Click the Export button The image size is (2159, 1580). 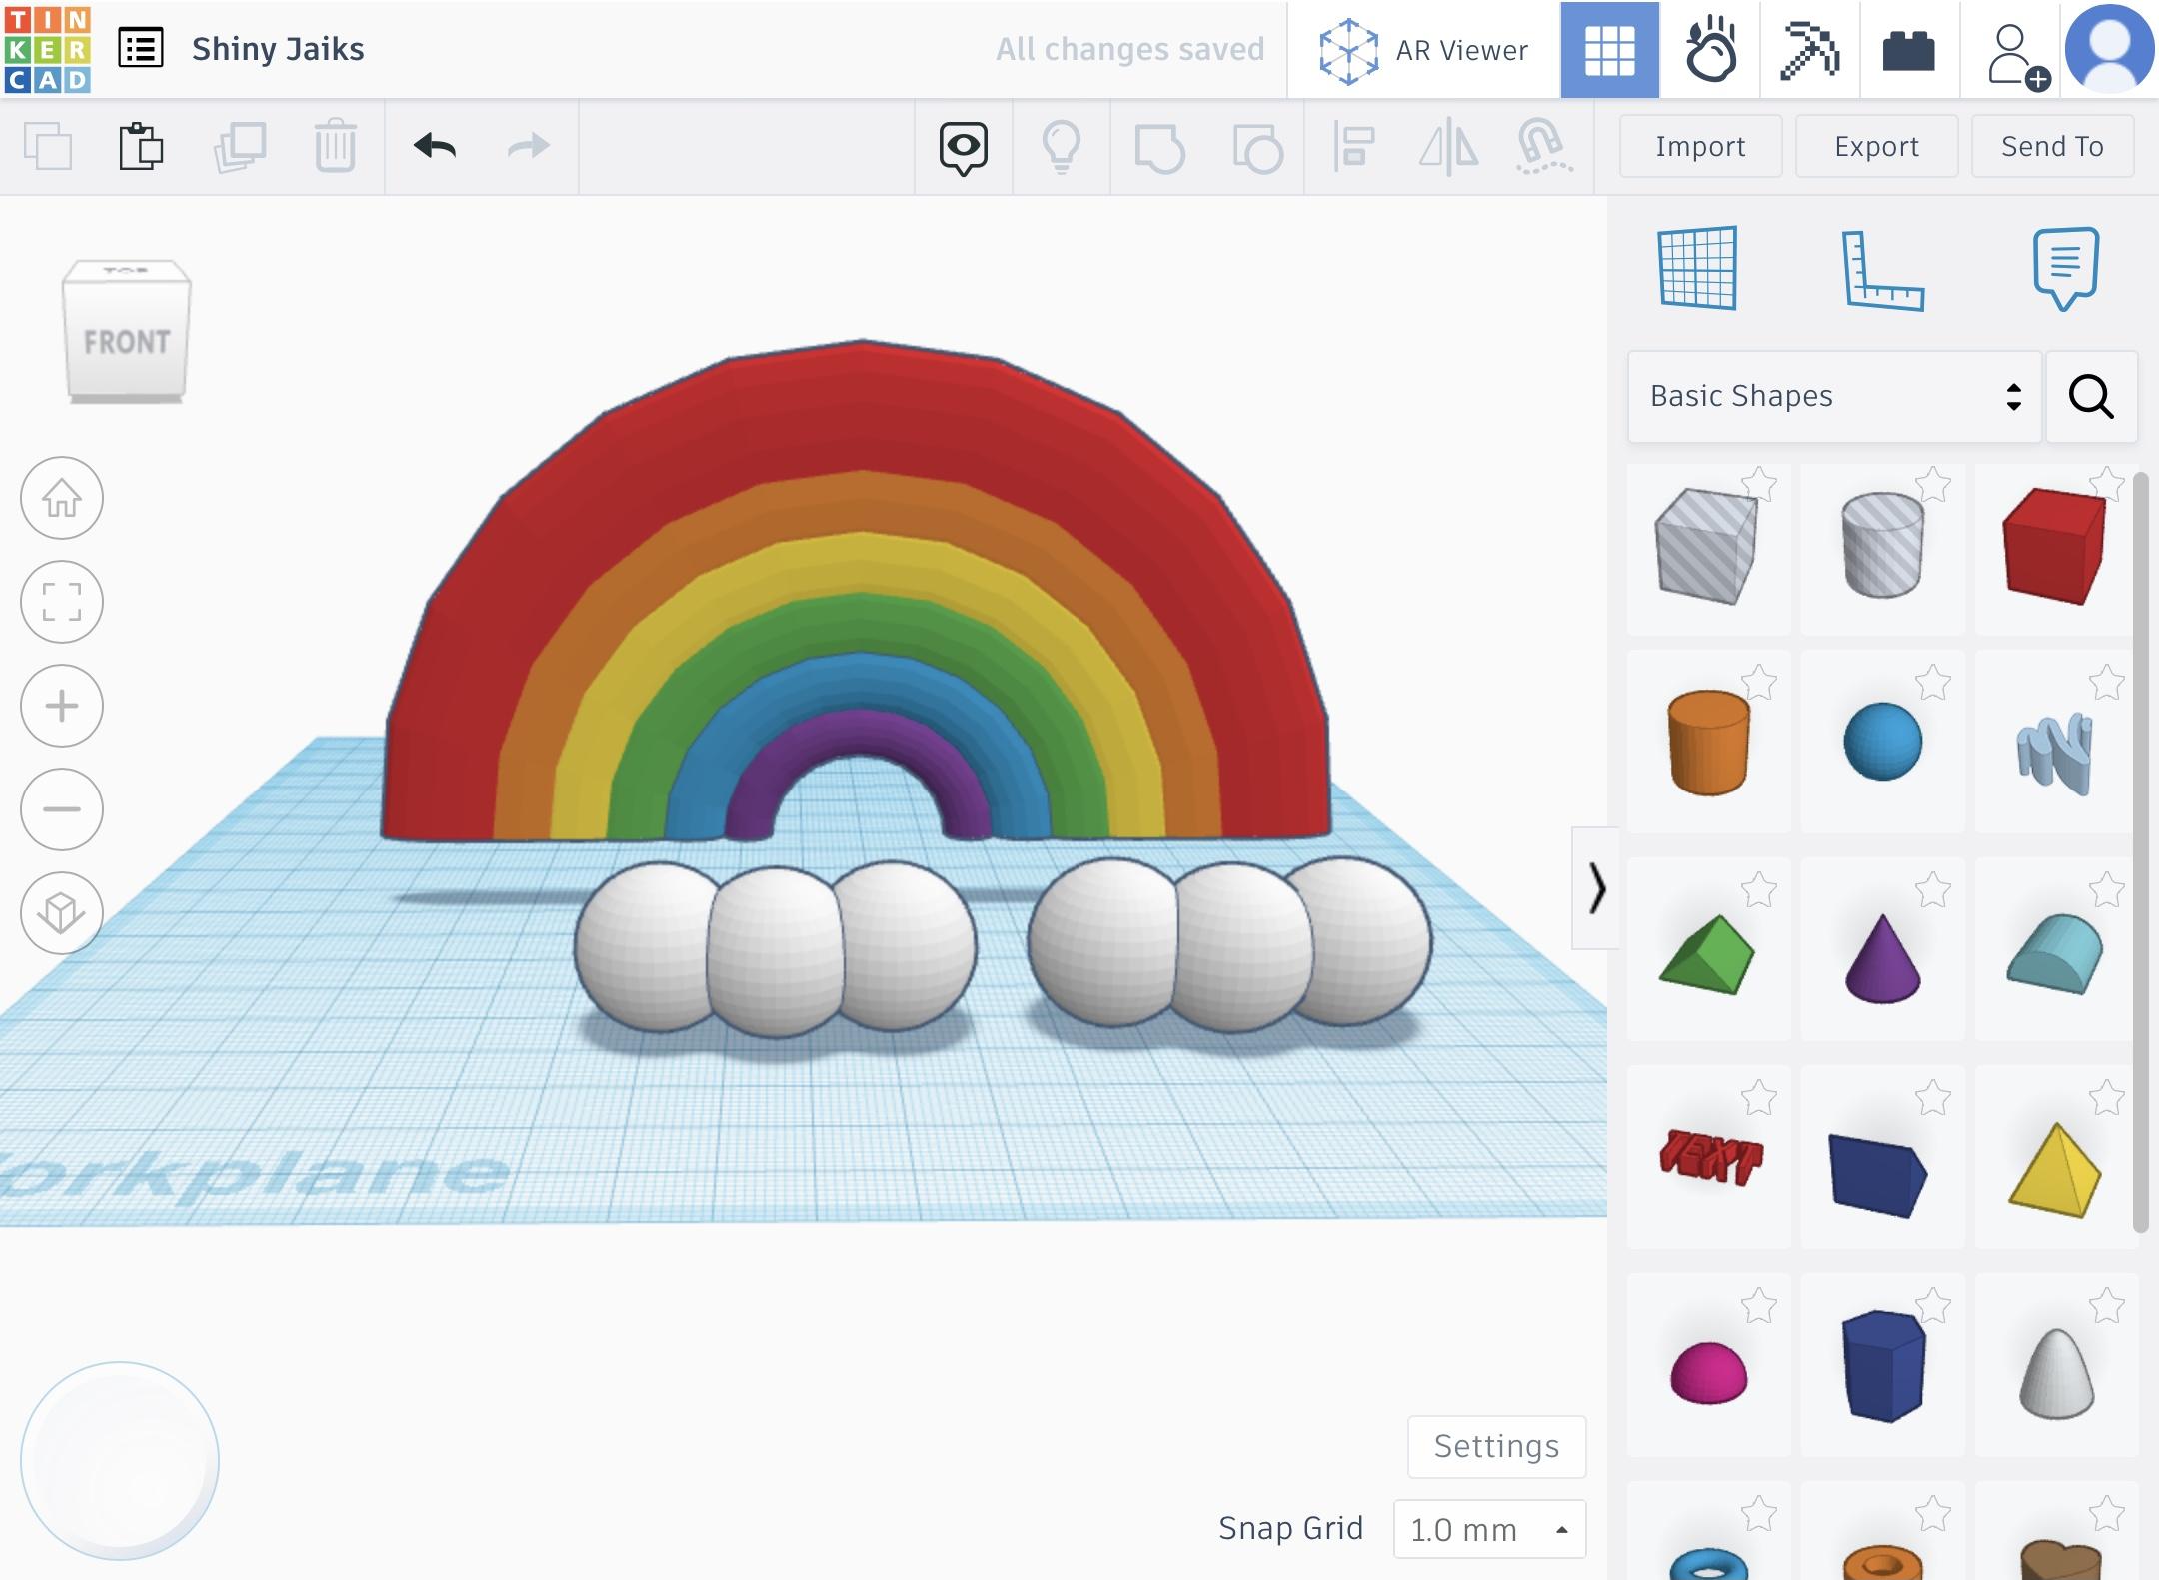point(1876,147)
